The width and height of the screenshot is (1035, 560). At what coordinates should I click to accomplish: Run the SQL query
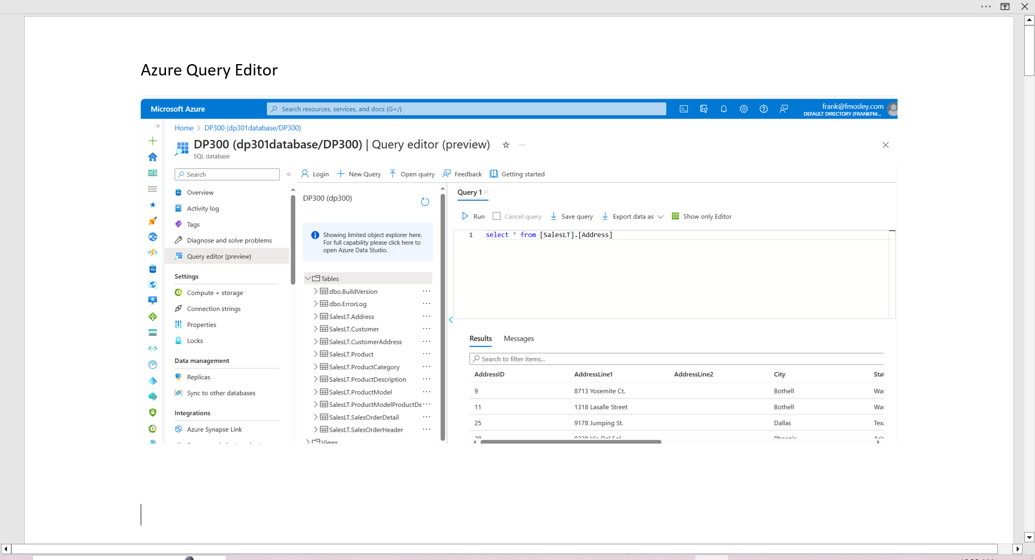tap(473, 216)
